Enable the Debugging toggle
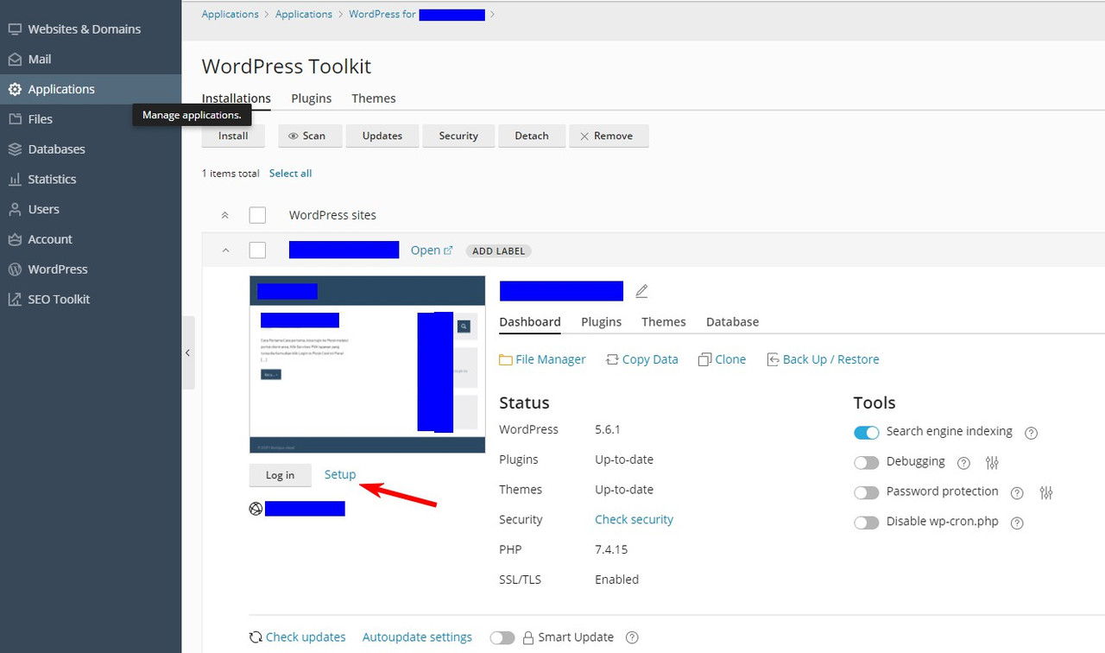1105x653 pixels. pyautogui.click(x=867, y=462)
